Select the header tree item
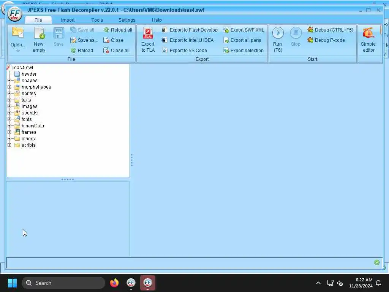The width and height of the screenshot is (389, 292). pos(29,74)
